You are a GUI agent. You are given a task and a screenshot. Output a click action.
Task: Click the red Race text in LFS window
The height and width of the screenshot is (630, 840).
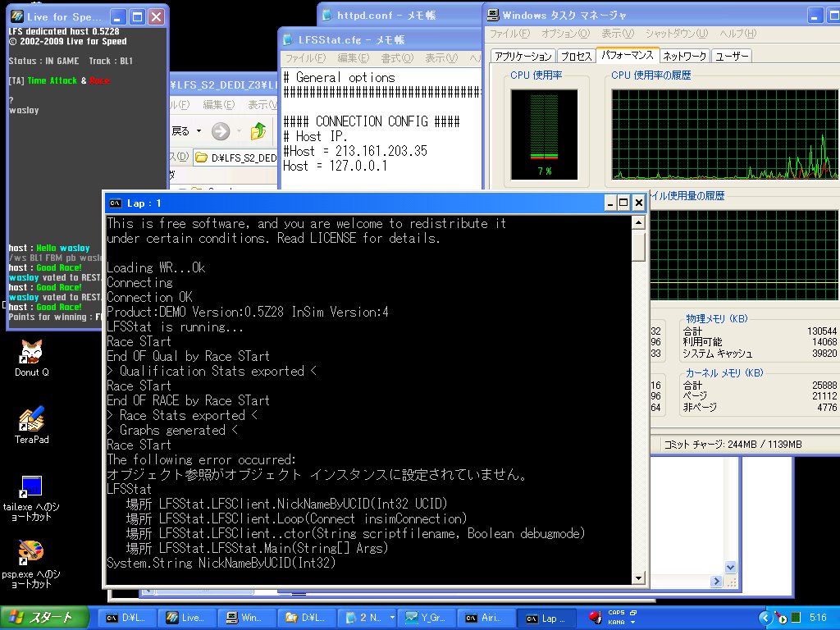tap(99, 80)
